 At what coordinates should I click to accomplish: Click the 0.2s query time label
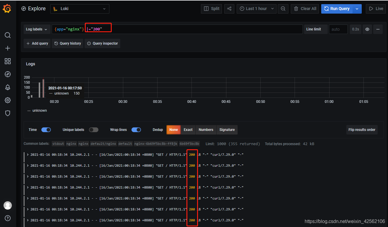pos(355,29)
